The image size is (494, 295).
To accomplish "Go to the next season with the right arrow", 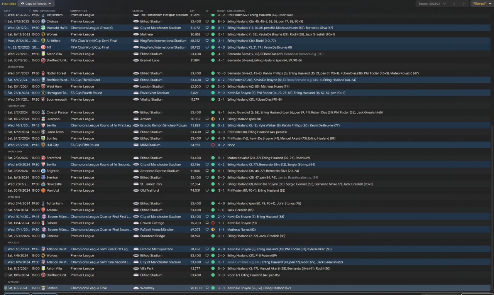I will (464, 3).
